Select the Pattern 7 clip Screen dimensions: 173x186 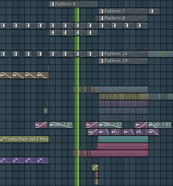pos(123,12)
